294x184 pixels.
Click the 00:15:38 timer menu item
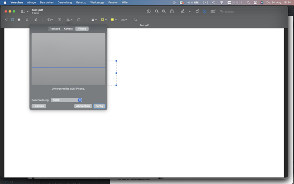pyautogui.click(x=235, y=2)
